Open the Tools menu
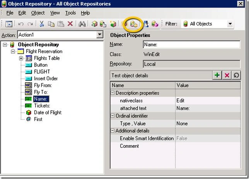 (x=70, y=13)
